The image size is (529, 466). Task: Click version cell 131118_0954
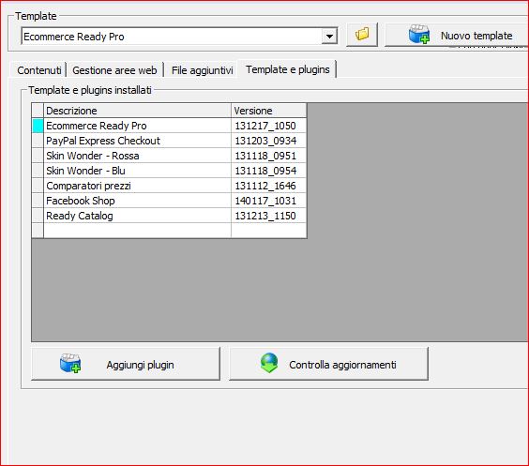click(x=269, y=171)
